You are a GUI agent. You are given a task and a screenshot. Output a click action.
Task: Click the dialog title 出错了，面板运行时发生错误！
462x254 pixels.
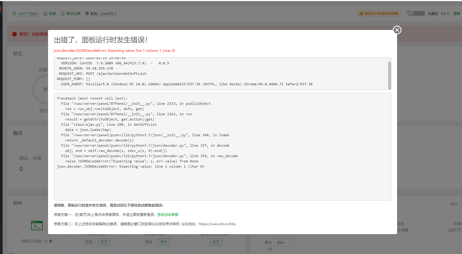(x=101, y=40)
